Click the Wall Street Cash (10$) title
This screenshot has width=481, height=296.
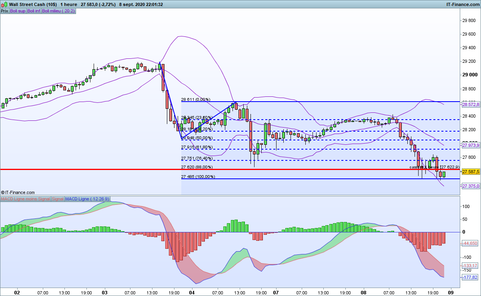point(32,4)
